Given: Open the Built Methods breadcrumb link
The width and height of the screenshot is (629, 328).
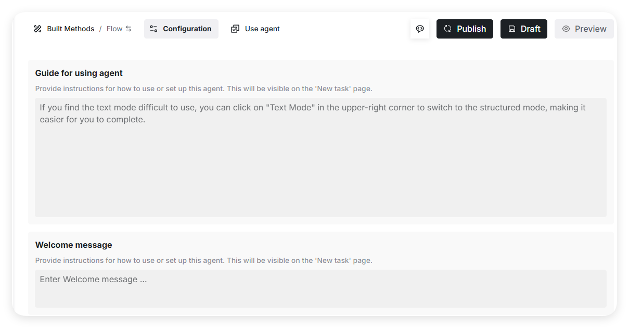Looking at the screenshot, I should 70,29.
